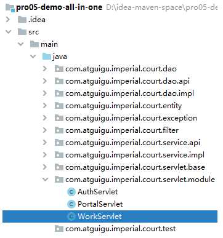The height and width of the screenshot is (238, 223).
Task: Select com.atguigu.imperial.court.dao.impl package name
Action: pyautogui.click(x=129, y=93)
